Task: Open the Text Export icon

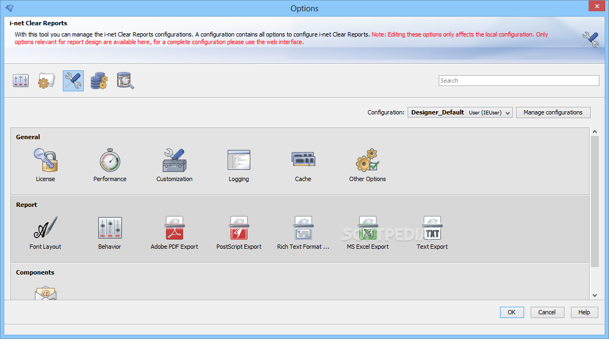Action: coord(432,228)
